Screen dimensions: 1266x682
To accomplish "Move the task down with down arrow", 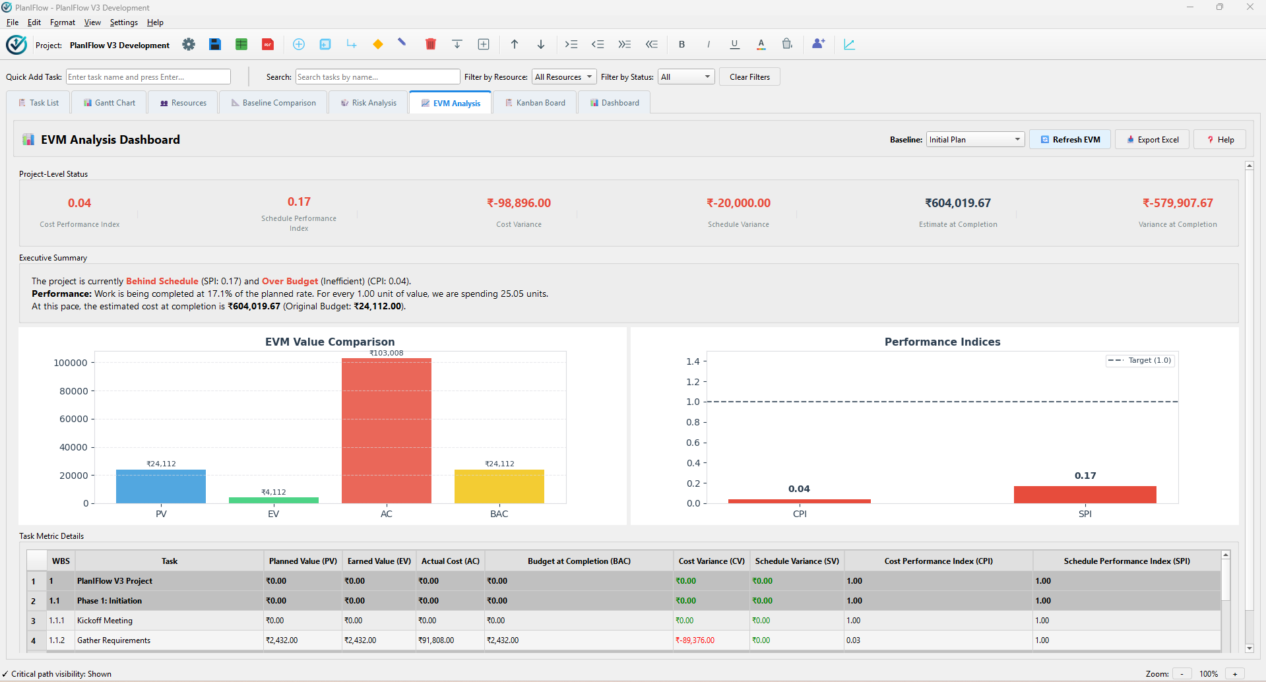I will click(x=541, y=44).
